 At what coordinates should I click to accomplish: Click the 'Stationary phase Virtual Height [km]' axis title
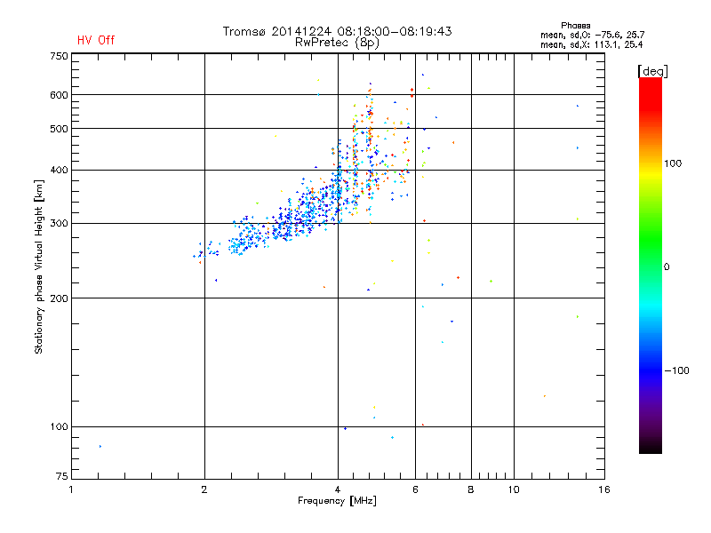tap(39, 266)
